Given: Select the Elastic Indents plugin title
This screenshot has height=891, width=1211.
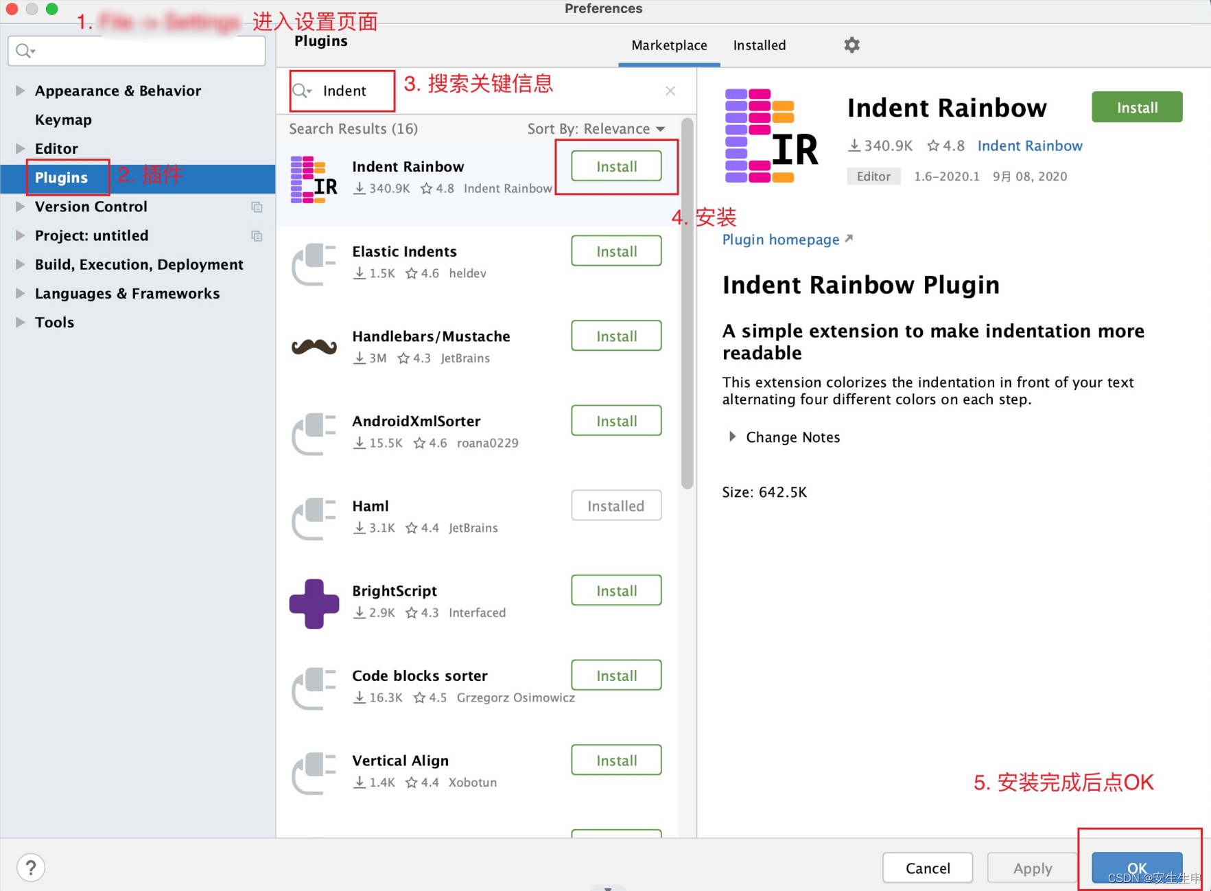Looking at the screenshot, I should (x=404, y=251).
